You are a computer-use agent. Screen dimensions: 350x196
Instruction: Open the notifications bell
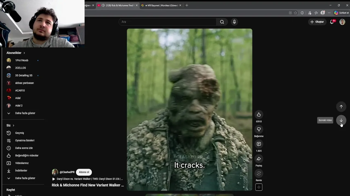332,22
